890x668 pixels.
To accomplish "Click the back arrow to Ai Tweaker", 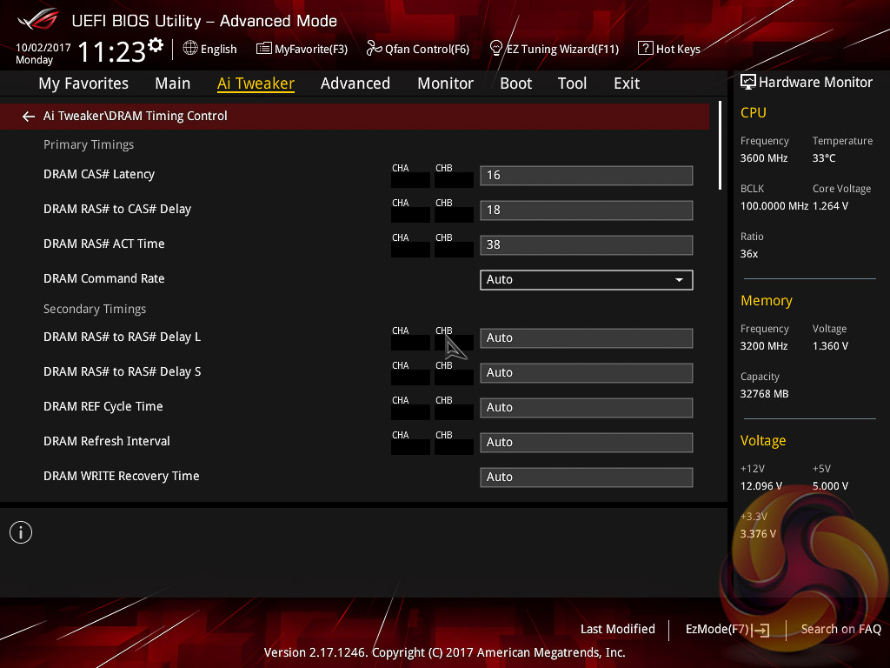I will point(29,117).
